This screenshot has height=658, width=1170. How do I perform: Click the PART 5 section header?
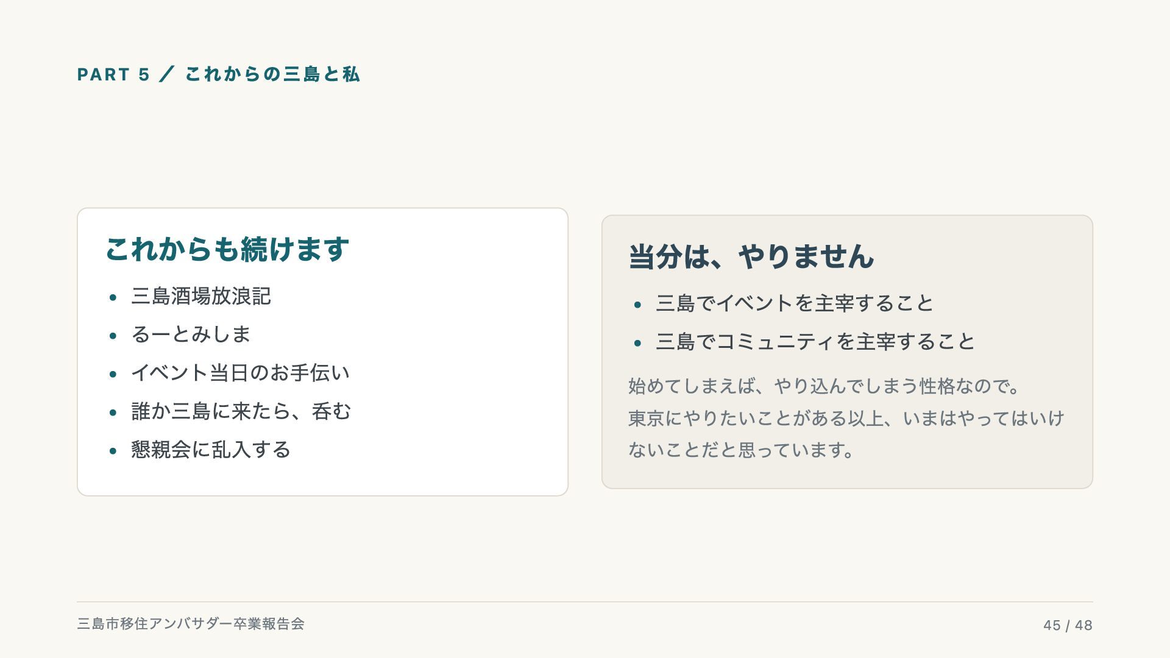point(218,74)
